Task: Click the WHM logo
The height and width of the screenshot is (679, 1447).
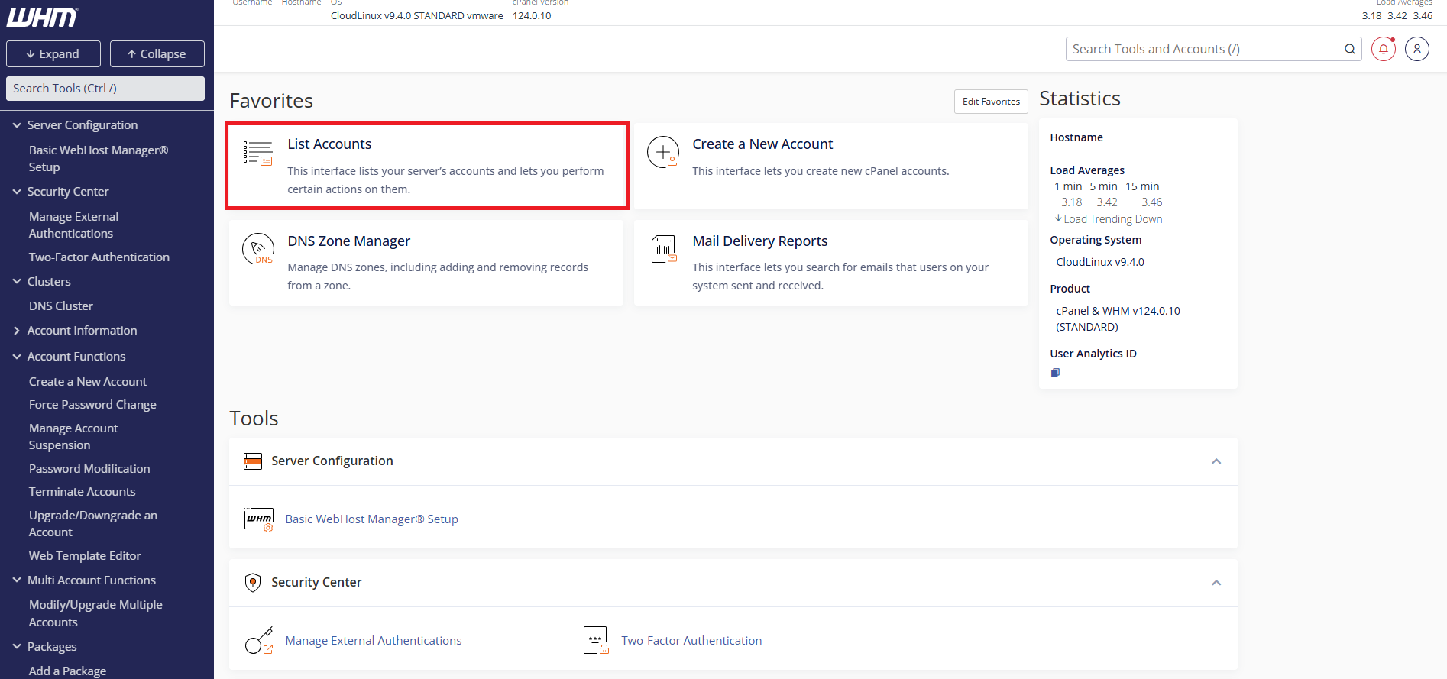Action: tap(42, 17)
